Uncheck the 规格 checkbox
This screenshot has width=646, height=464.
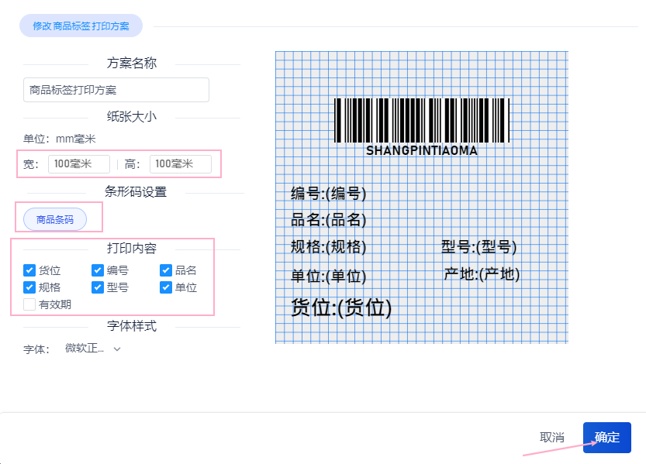(x=29, y=287)
